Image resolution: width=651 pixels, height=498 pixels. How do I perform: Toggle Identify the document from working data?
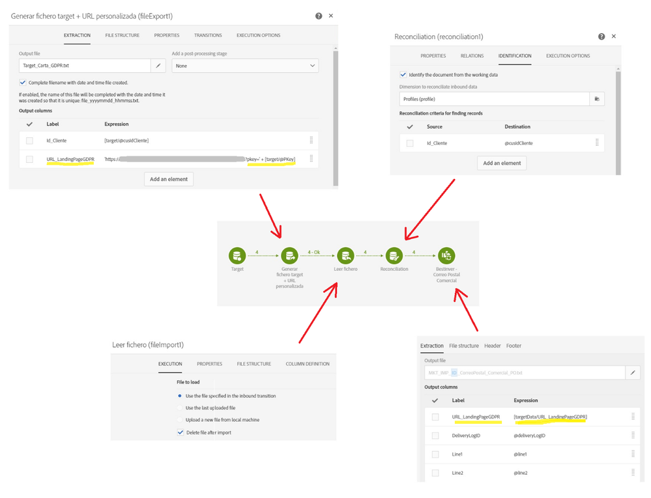pos(403,75)
